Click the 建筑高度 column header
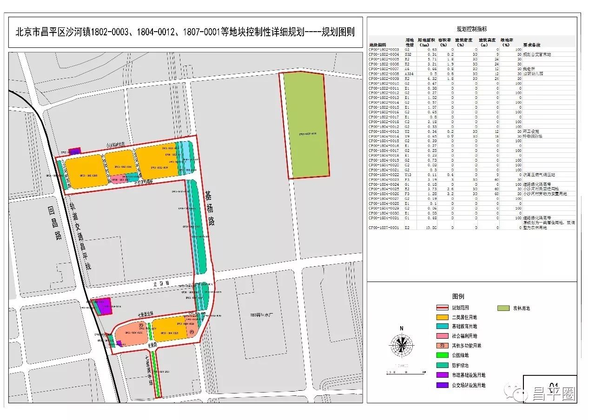 click(487, 43)
